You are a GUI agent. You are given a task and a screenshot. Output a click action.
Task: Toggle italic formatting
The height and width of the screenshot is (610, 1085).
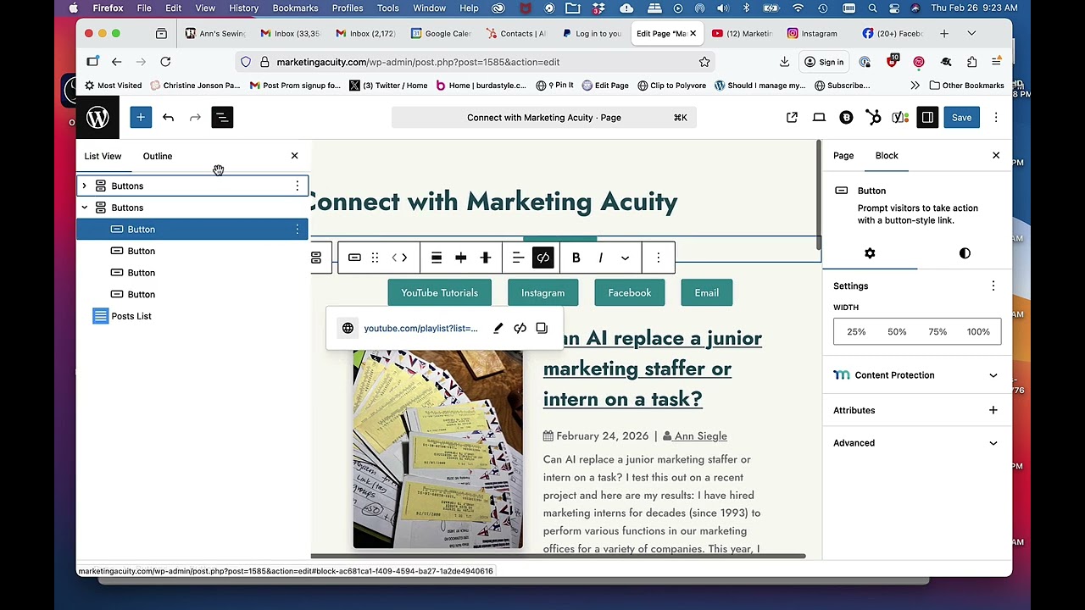point(600,258)
